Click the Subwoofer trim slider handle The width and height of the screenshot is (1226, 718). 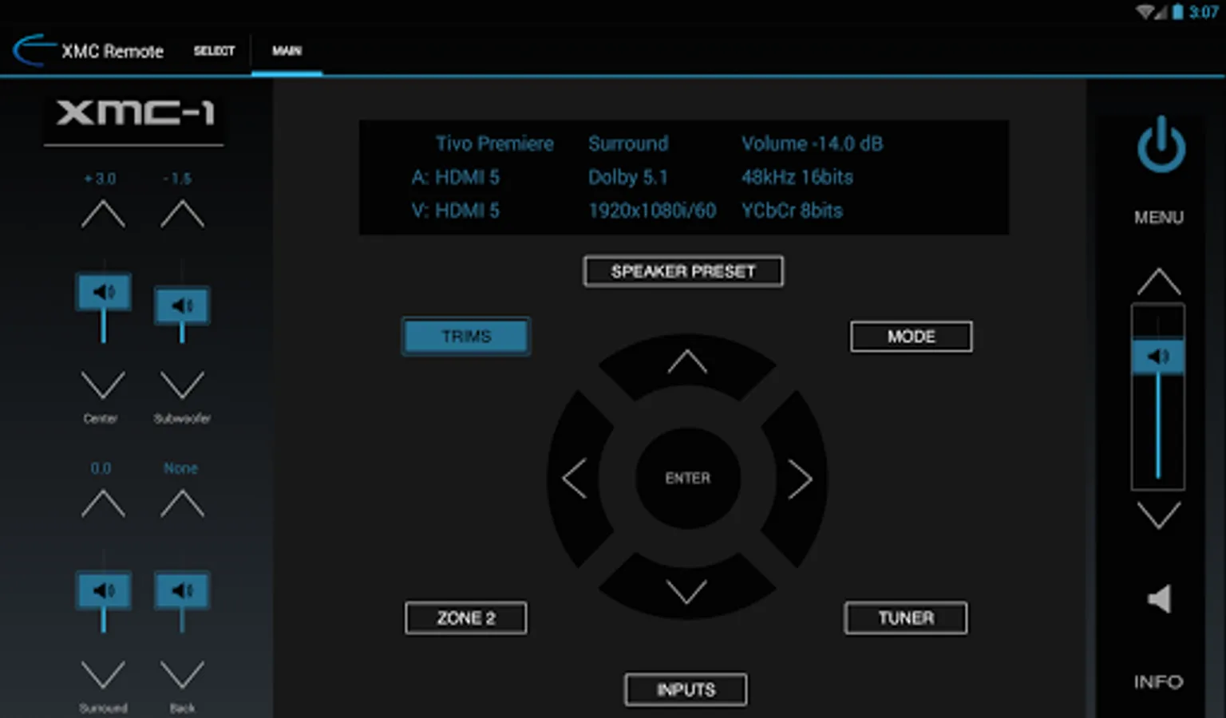(x=182, y=306)
